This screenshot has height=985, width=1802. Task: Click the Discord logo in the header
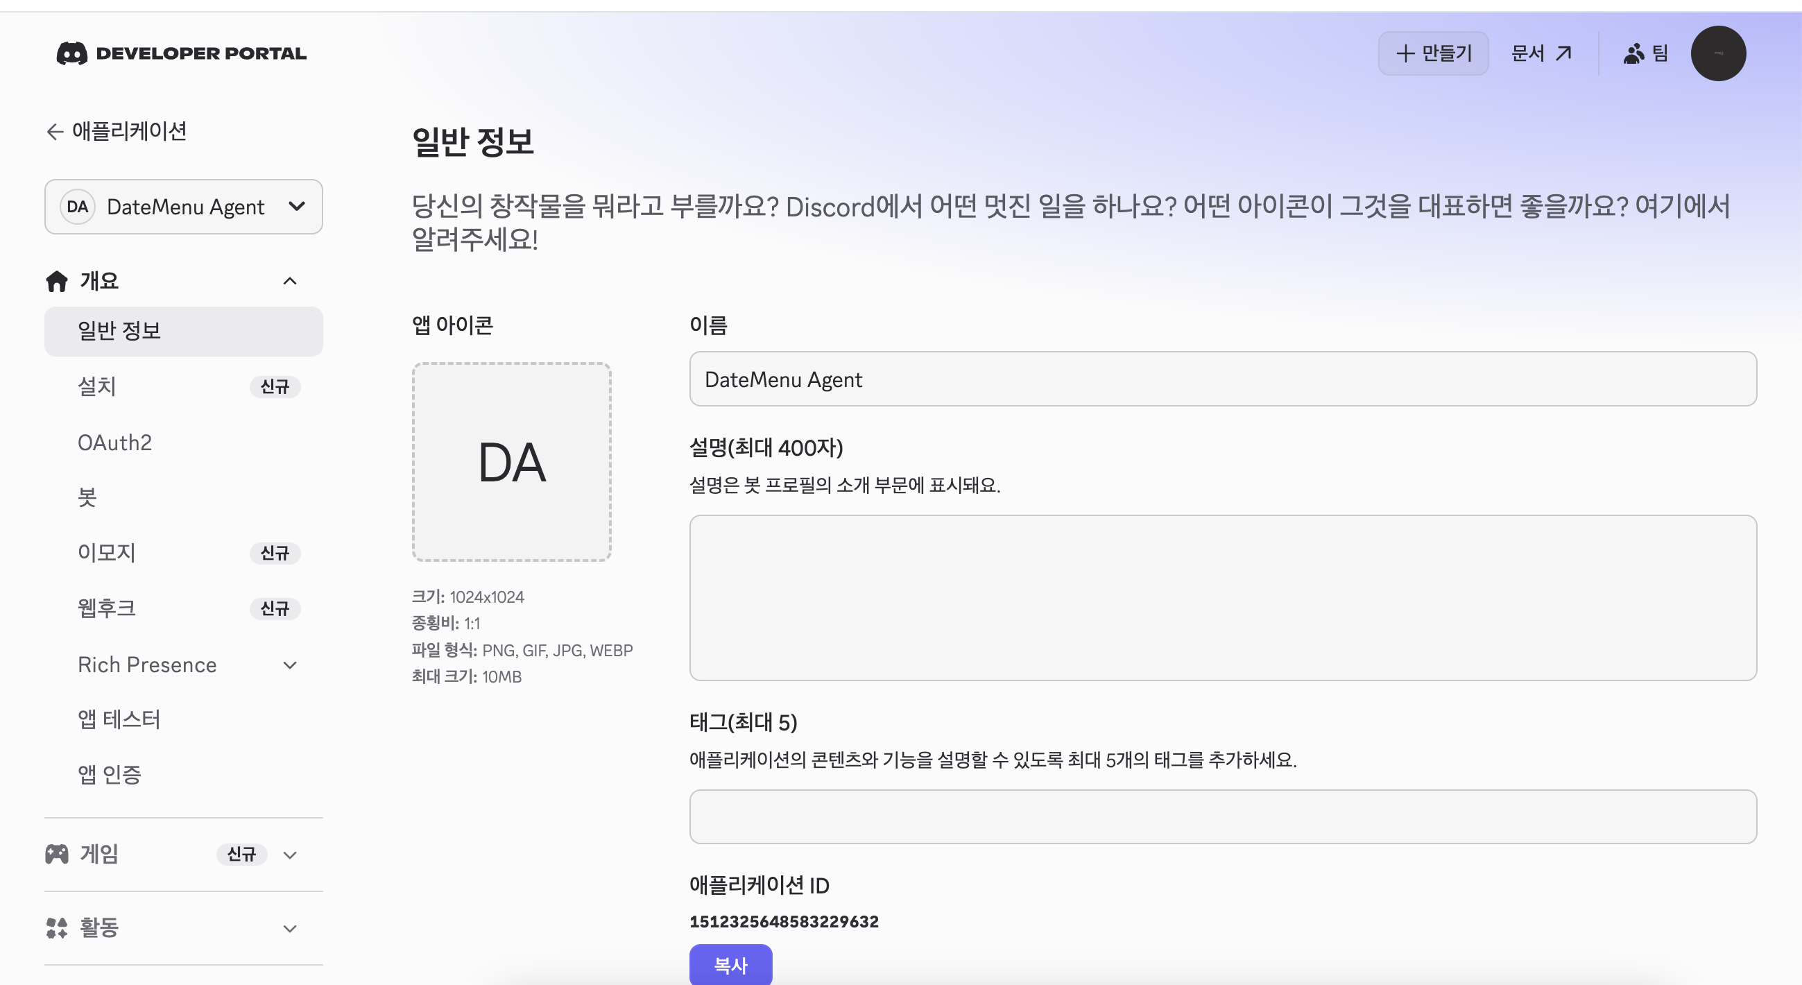[72, 53]
